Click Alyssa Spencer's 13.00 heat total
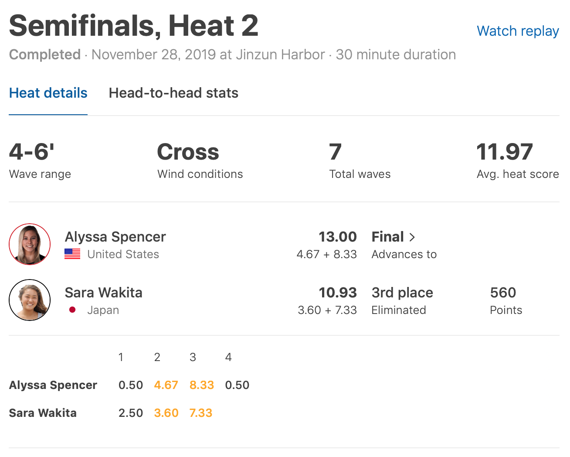The width and height of the screenshot is (570, 457). (x=337, y=237)
